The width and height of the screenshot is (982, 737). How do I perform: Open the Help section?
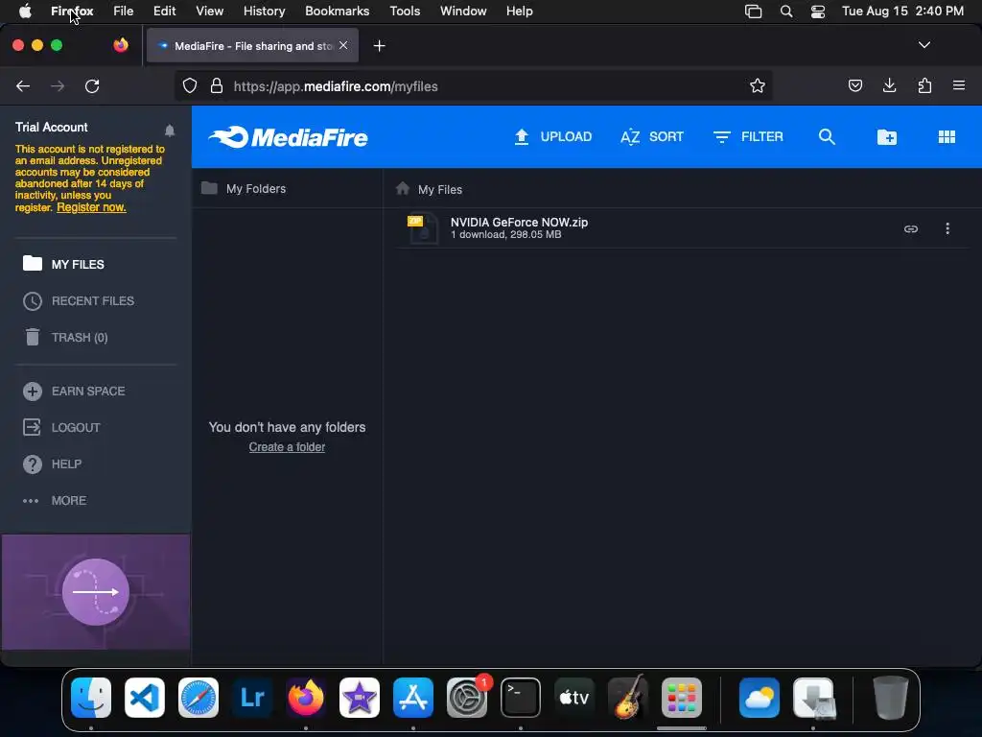click(52, 464)
